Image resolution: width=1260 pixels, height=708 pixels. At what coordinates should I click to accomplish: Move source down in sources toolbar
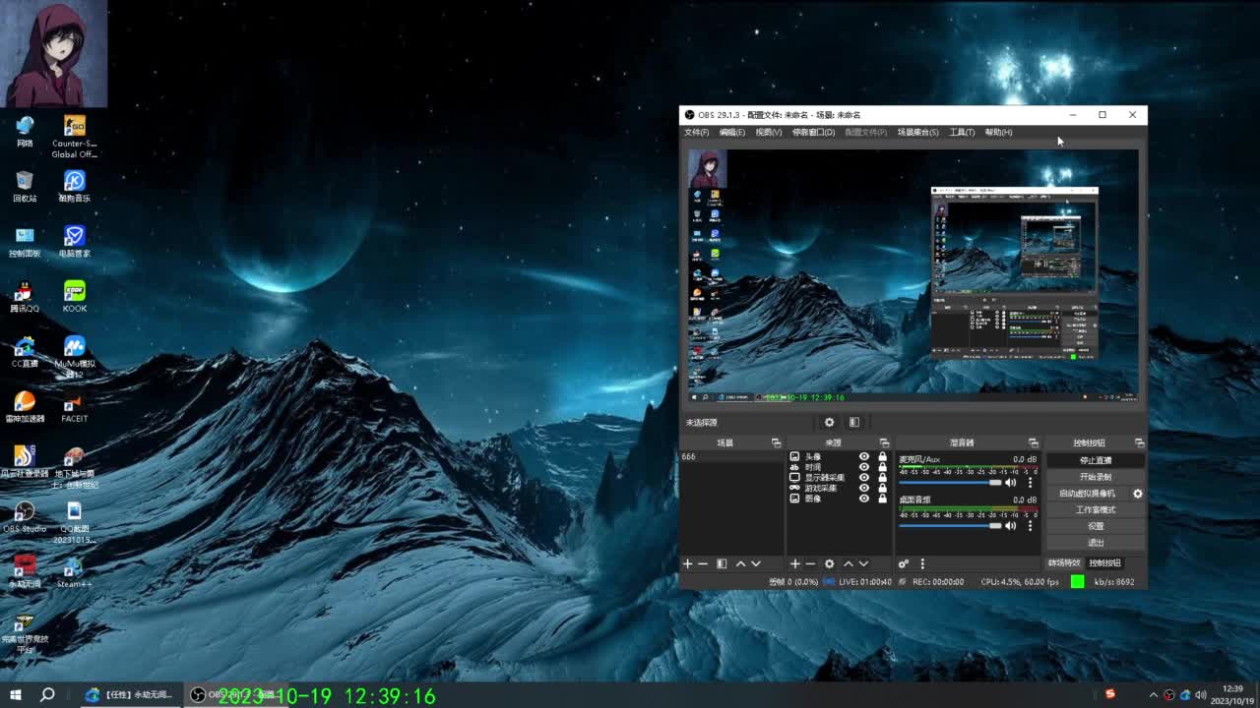point(863,563)
